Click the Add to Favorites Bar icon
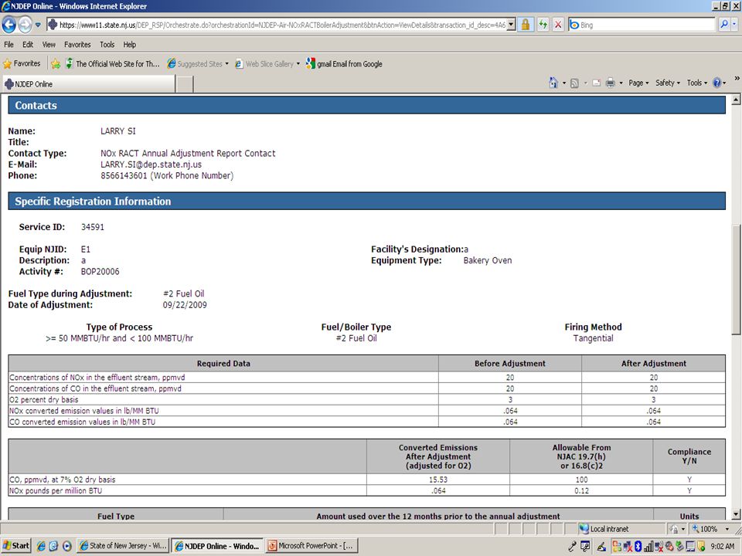 (56, 64)
